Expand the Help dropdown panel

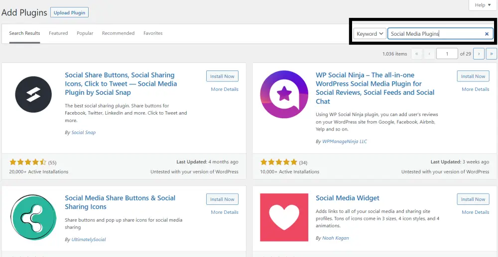point(483,5)
